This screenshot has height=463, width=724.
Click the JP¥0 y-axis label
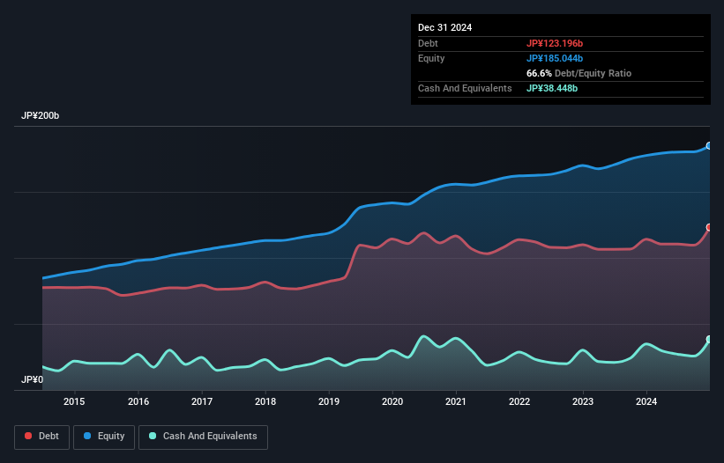(x=33, y=379)
